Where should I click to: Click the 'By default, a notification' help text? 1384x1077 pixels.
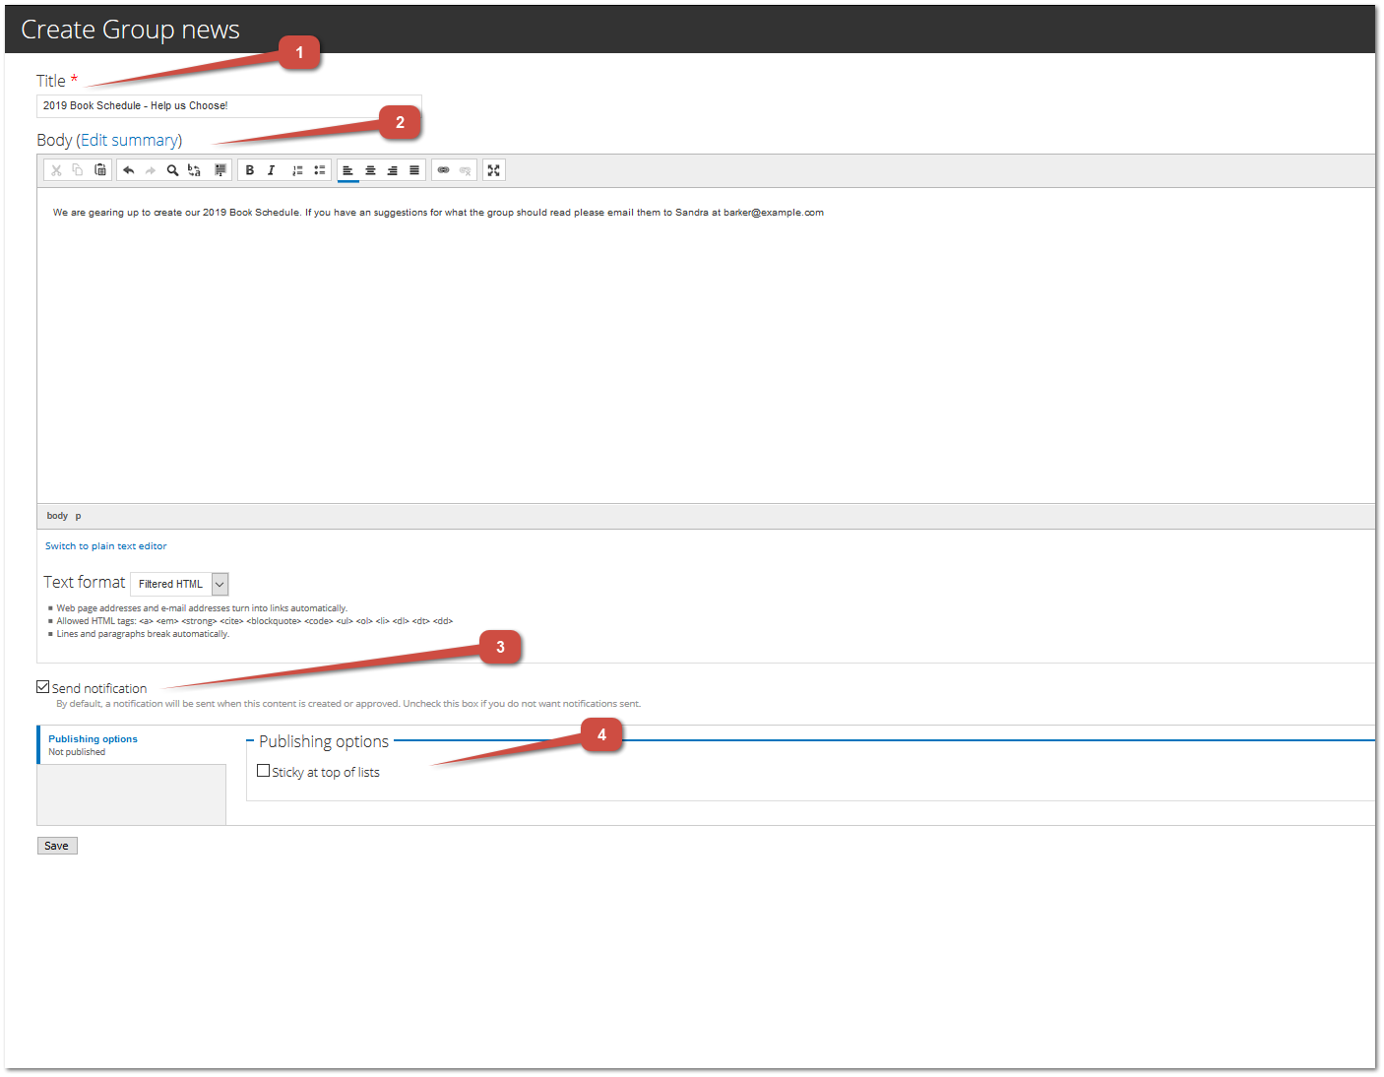point(348,704)
